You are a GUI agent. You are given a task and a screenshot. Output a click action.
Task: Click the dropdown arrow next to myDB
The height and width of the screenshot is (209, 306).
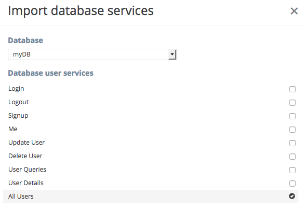click(x=172, y=54)
